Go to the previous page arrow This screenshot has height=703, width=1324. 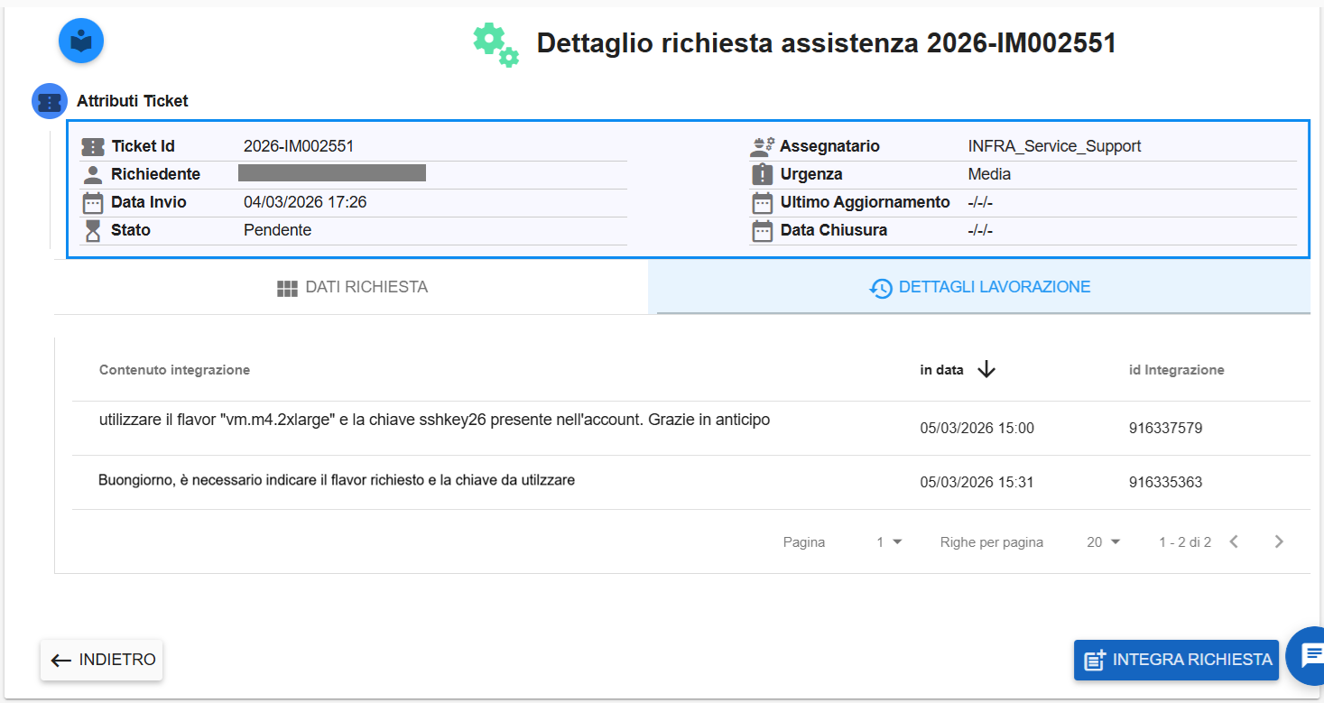pyautogui.click(x=1234, y=541)
